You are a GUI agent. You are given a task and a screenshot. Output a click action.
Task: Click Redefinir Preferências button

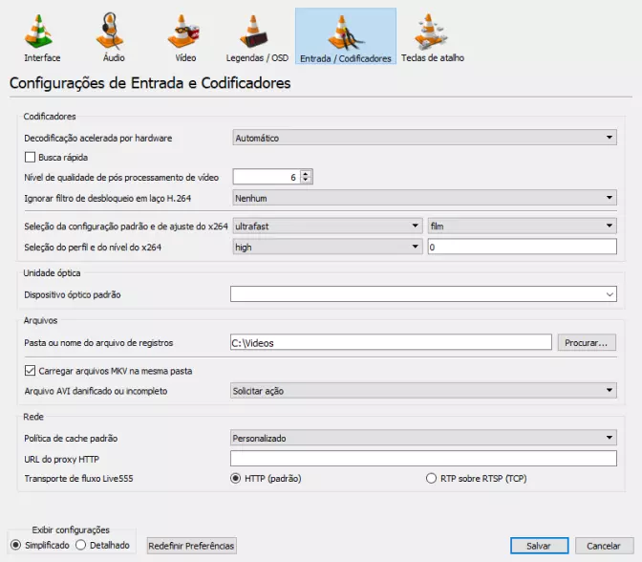tap(191, 546)
